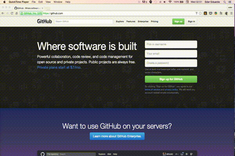
Task: Click the GitHub logo in the header
Action: [44, 21]
